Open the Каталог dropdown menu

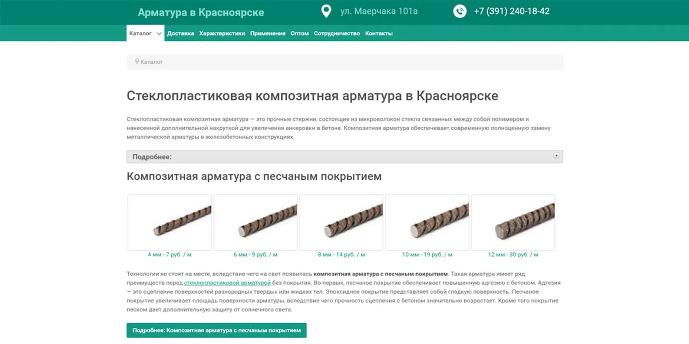pyautogui.click(x=145, y=33)
